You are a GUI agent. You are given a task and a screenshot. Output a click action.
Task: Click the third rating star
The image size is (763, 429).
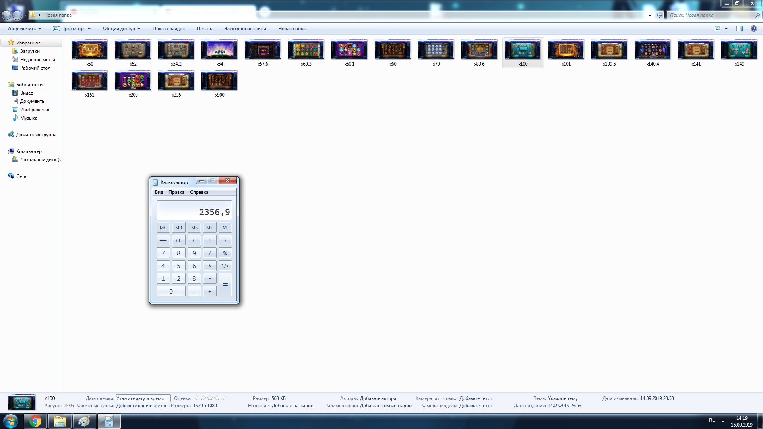click(x=210, y=398)
